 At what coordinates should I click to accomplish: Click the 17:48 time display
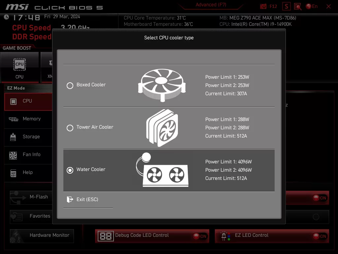click(26, 18)
